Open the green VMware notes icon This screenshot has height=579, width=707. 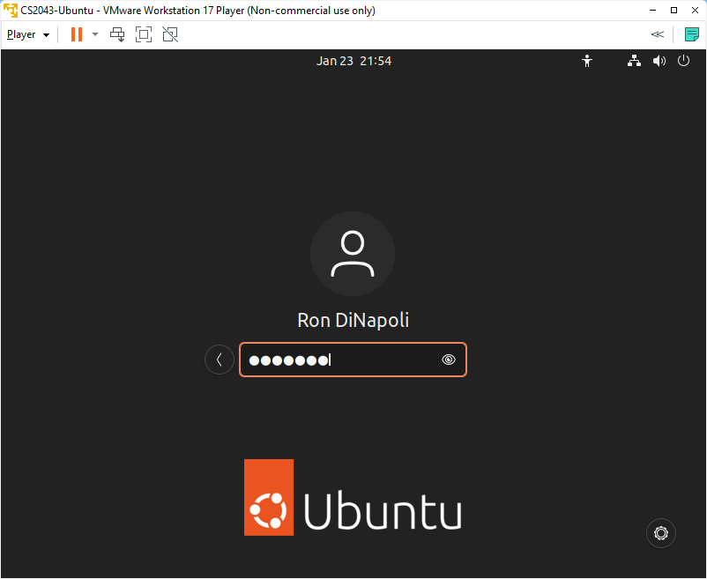pos(692,34)
